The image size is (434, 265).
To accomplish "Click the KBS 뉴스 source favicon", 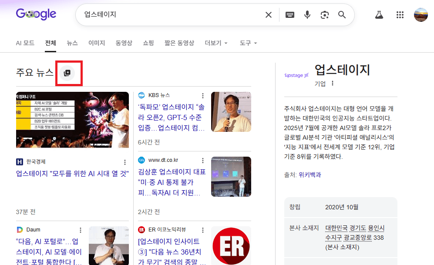I will [141, 95].
